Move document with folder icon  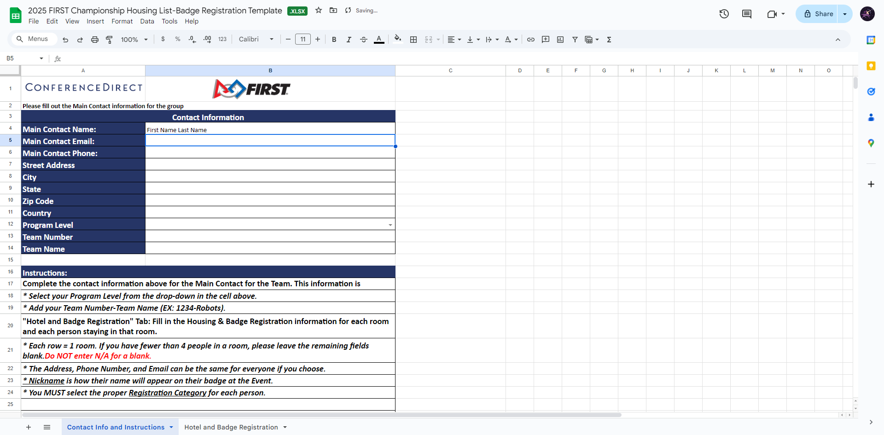pos(333,10)
